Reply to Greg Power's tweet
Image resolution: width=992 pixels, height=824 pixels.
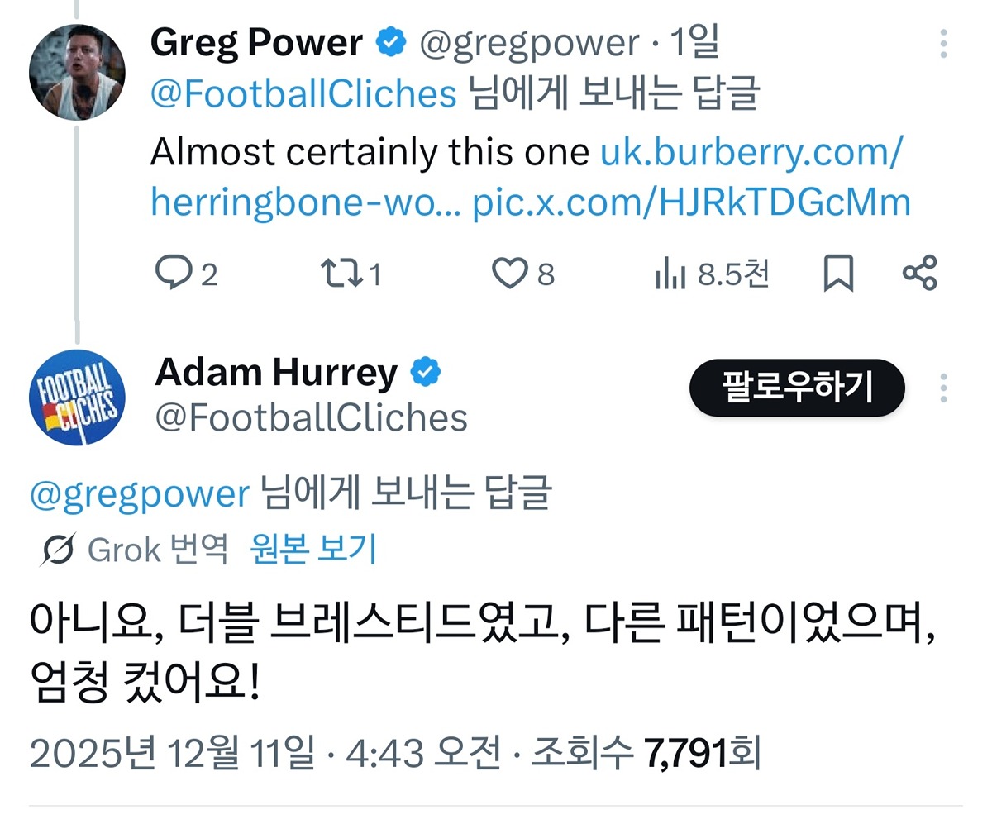coord(174,274)
